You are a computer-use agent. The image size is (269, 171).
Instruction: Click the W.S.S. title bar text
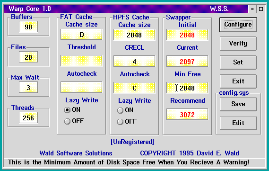point(219,9)
